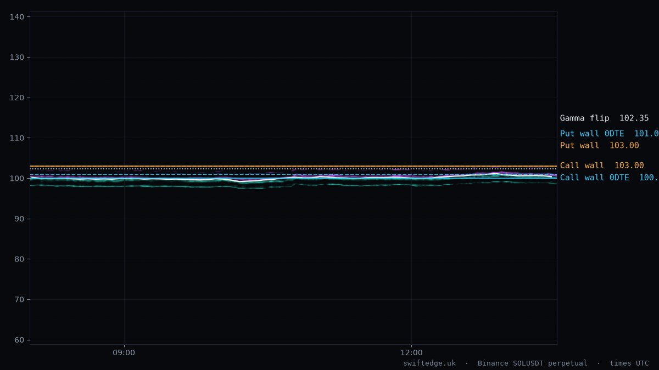659x370 pixels.
Task: Click the swiftedge.uk footer text
Action: click(x=429, y=363)
